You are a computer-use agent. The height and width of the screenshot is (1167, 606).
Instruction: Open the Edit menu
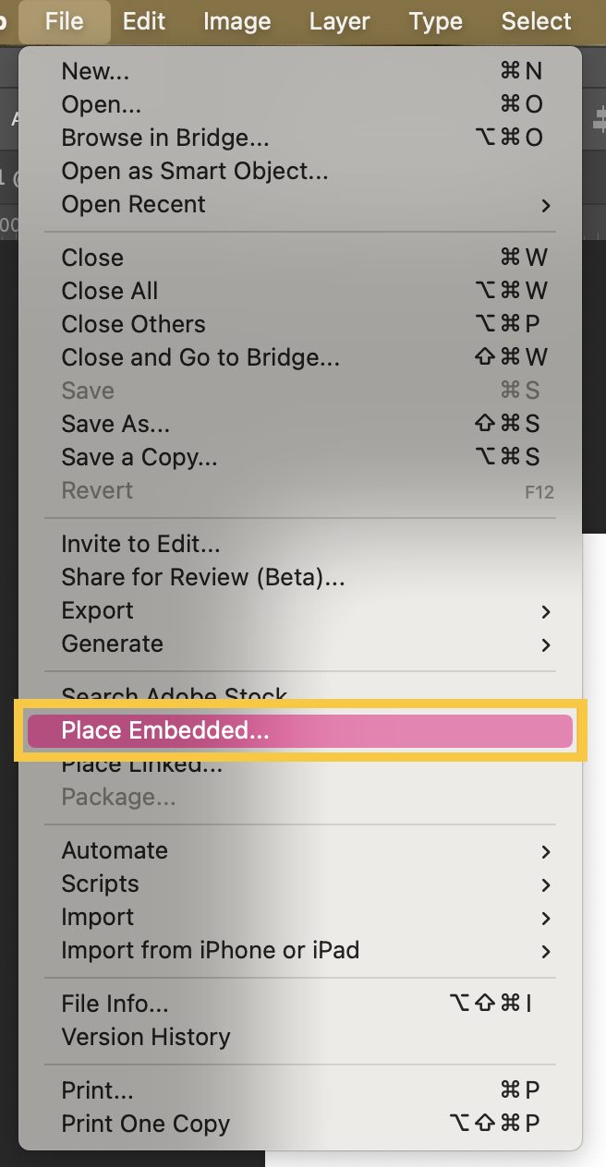point(144,21)
